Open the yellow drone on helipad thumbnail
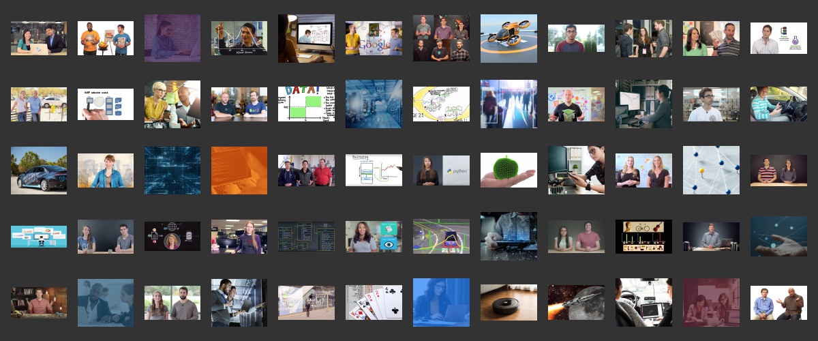Viewport: 818px width, 341px height. point(509,38)
